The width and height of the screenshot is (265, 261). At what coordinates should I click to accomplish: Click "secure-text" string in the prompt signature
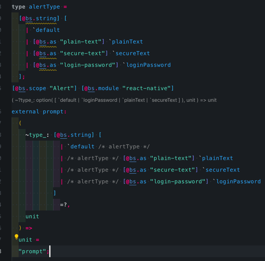click(x=172, y=170)
